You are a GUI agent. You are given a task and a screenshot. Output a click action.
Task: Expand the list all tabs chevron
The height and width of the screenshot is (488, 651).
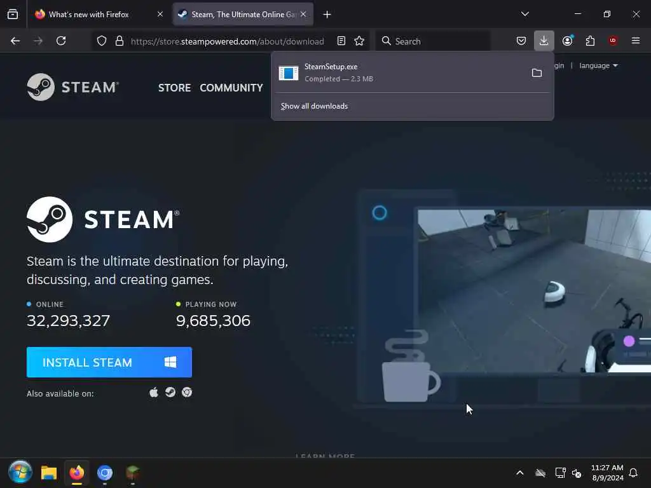(x=524, y=14)
